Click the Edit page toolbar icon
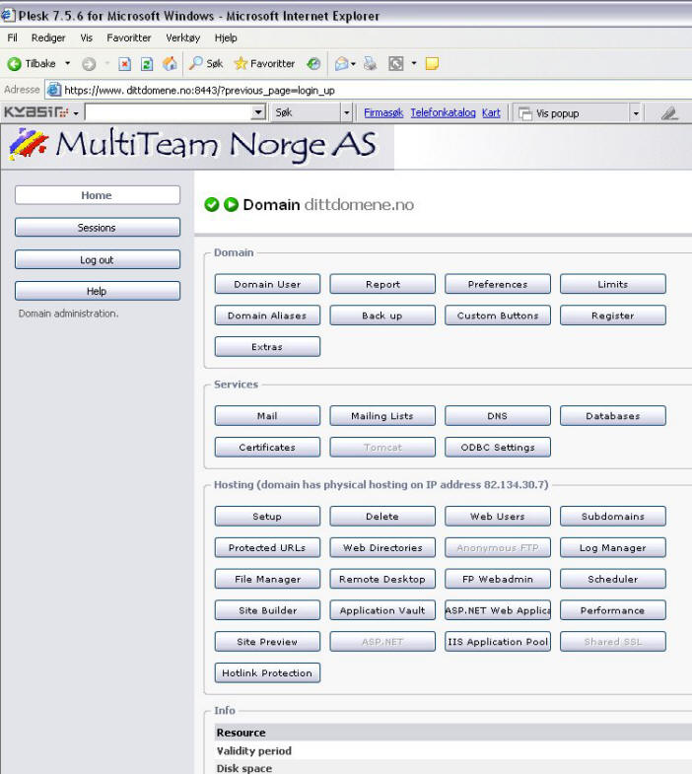 396,64
